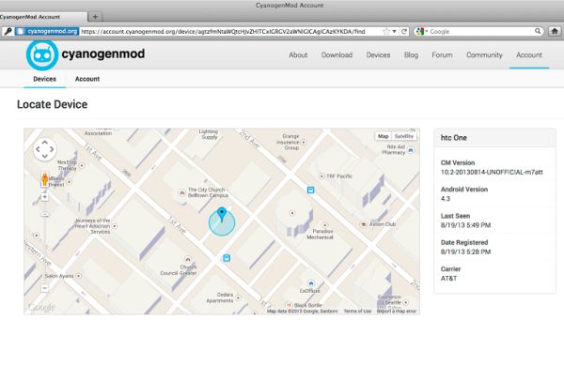Bookmark the page with the star icon
Viewport: 564px width, 366px height.
pos(386,32)
